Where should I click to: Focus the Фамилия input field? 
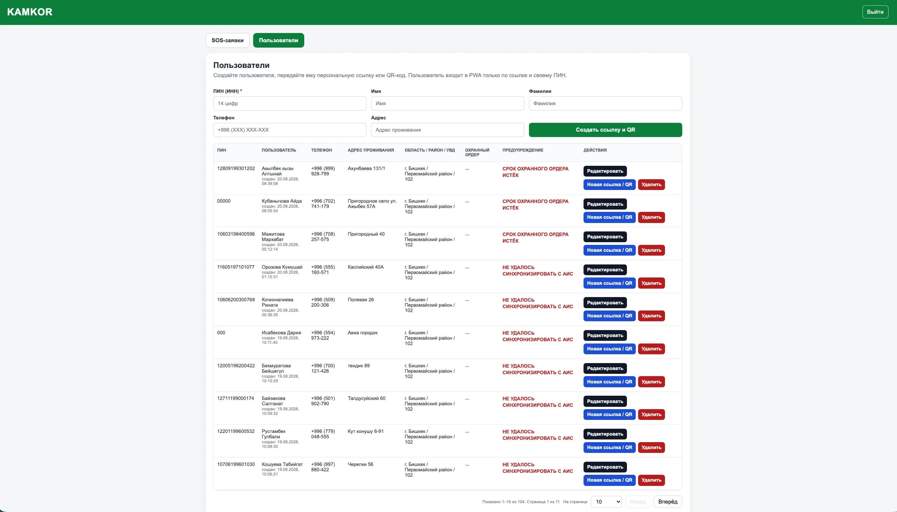605,103
